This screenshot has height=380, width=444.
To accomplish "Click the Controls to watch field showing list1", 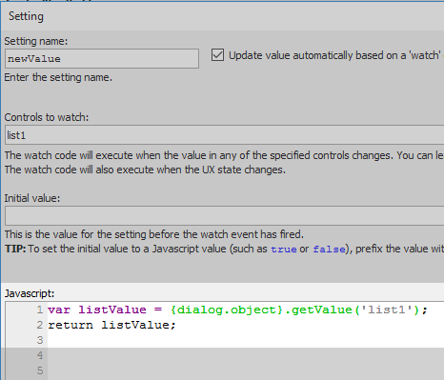I will (x=225, y=135).
